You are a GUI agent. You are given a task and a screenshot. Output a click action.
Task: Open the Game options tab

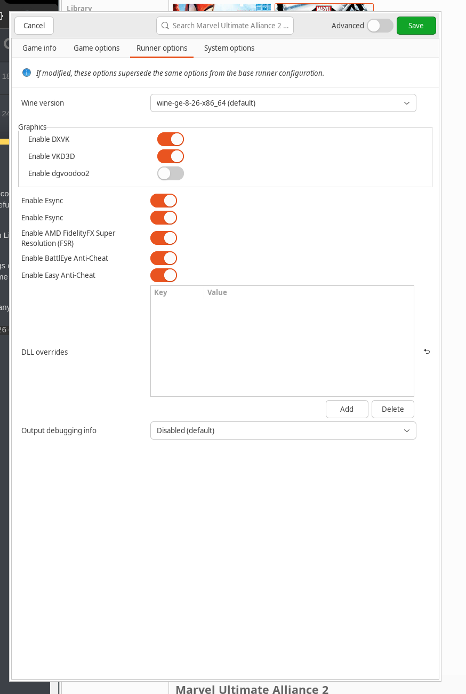coord(97,48)
